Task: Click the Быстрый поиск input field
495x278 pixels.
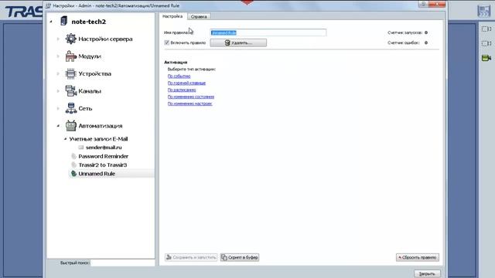Action: [x=122, y=263]
